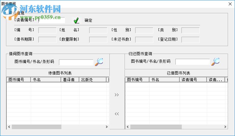Click 图书编号 column header in 待借图书列表

(x=18, y=80)
